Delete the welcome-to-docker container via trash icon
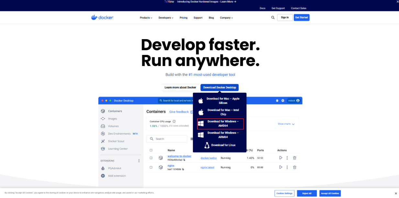The image size is (399, 198). click(x=294, y=158)
